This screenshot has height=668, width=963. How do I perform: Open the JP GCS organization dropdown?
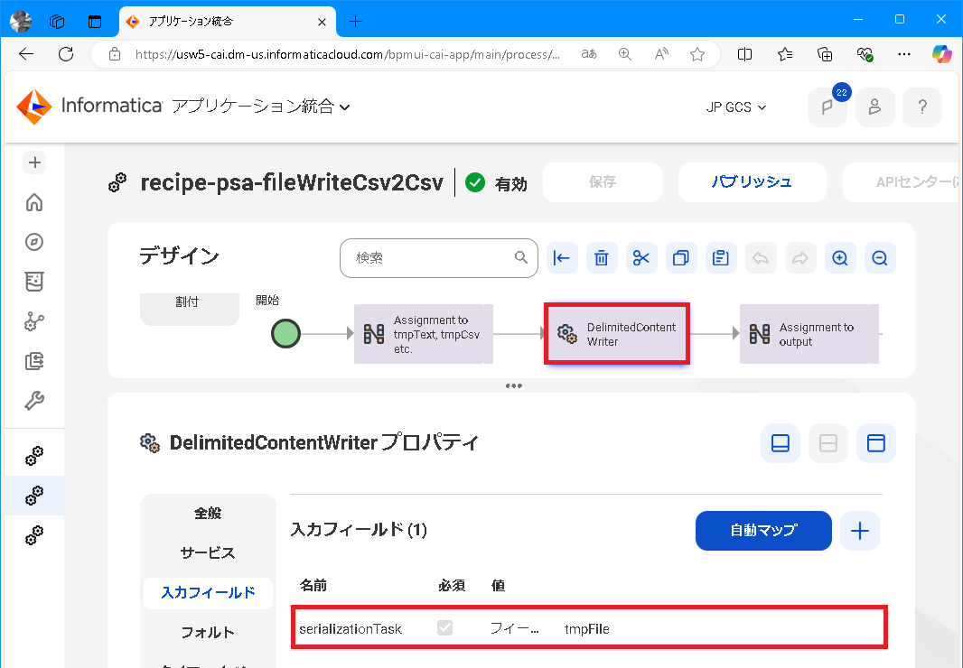[x=735, y=107]
